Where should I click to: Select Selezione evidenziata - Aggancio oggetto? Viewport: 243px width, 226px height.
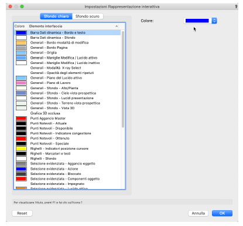pos(67,164)
